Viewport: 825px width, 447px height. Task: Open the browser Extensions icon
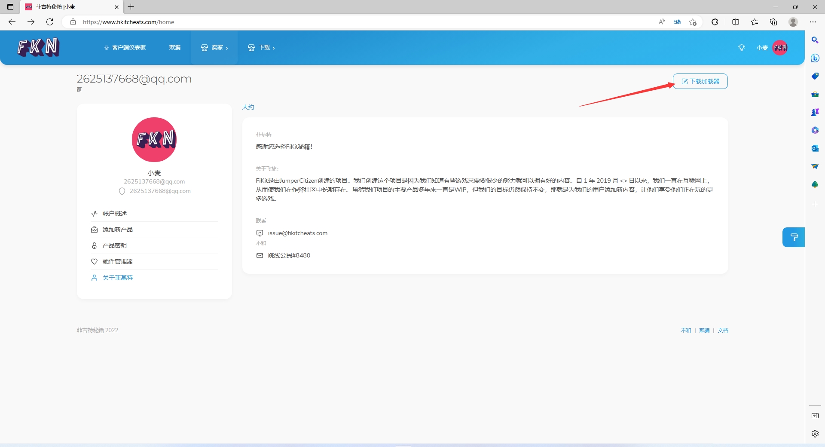(715, 22)
